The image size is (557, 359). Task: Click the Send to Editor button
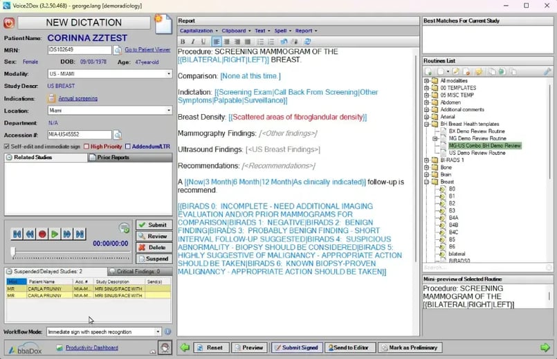click(x=350, y=348)
